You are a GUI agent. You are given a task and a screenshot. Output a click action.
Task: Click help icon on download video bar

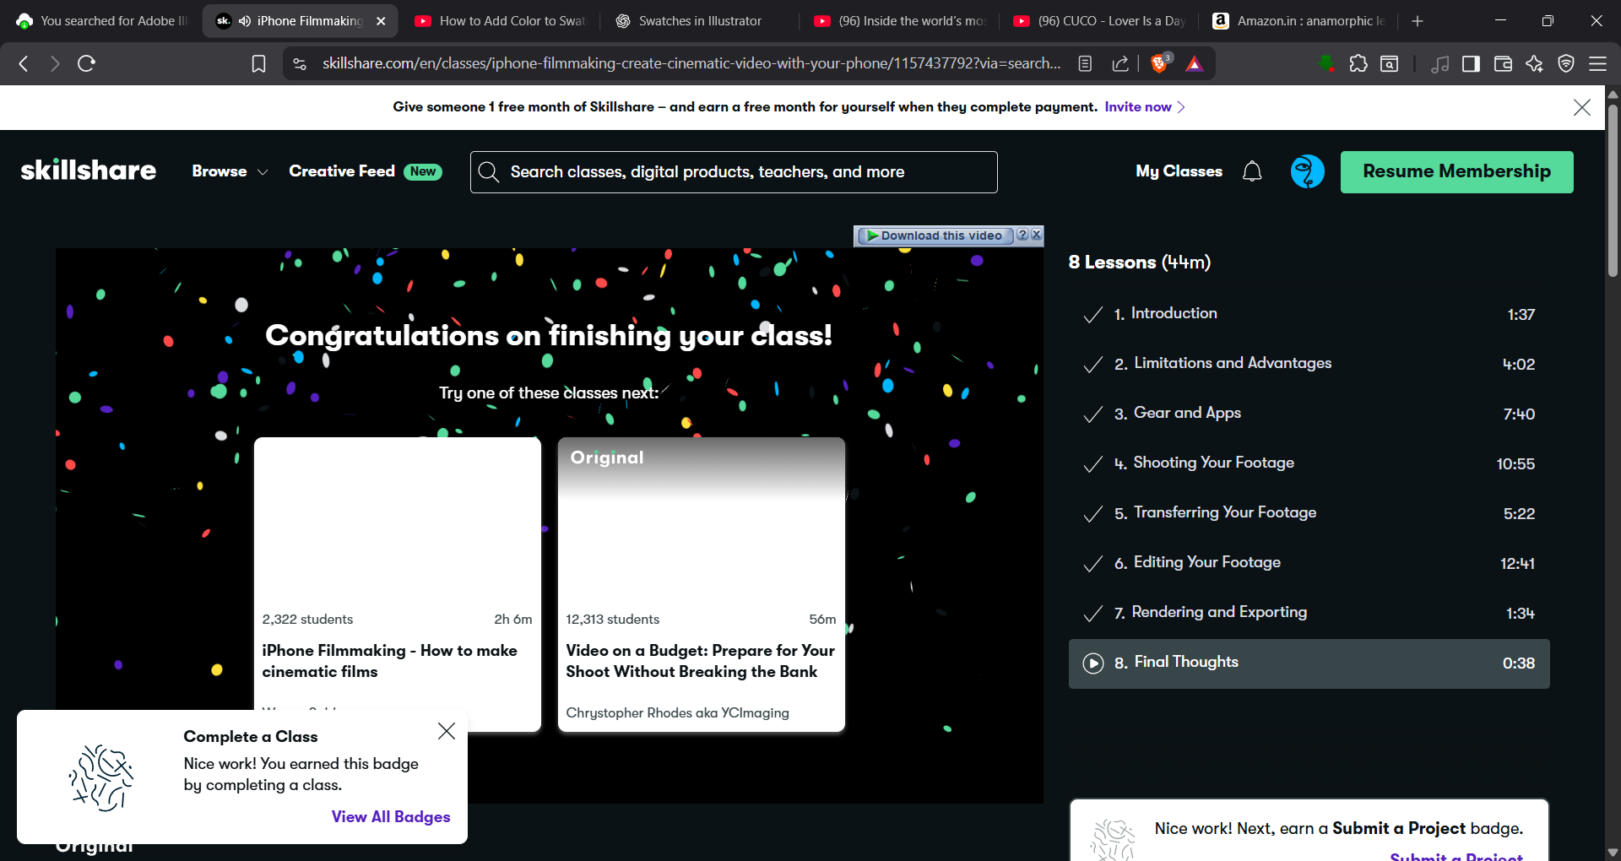[x=1022, y=235]
